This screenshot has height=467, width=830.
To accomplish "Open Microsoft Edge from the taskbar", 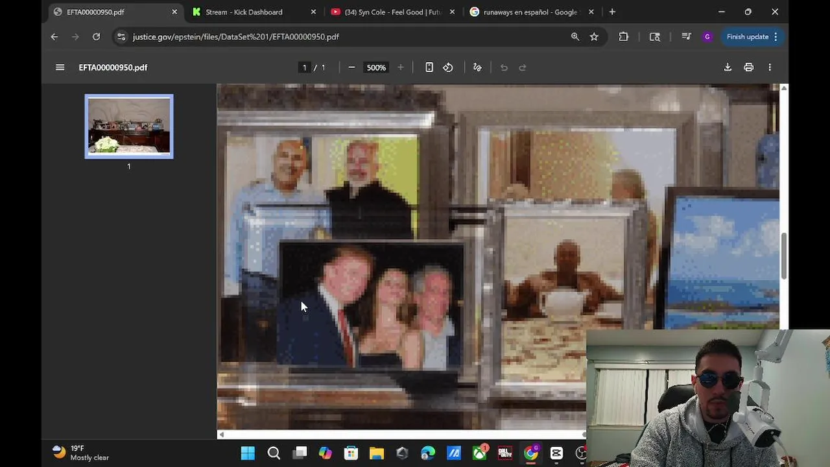I will 428,453.
